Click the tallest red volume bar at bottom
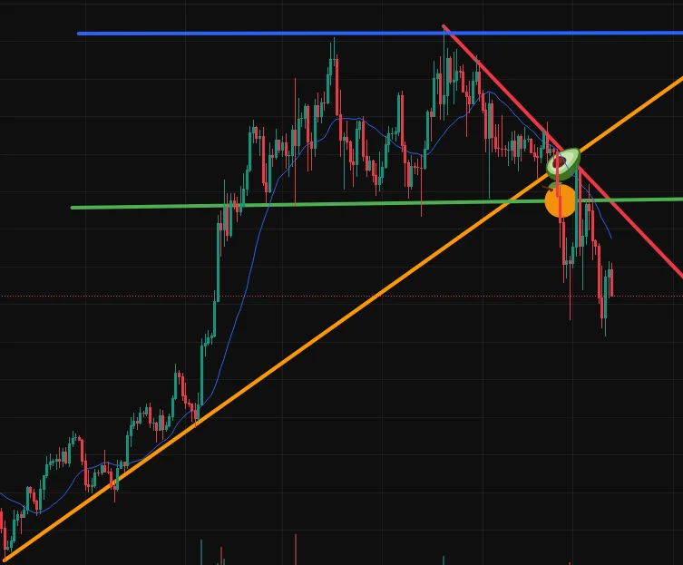The width and height of the screenshot is (683, 565). [296, 550]
